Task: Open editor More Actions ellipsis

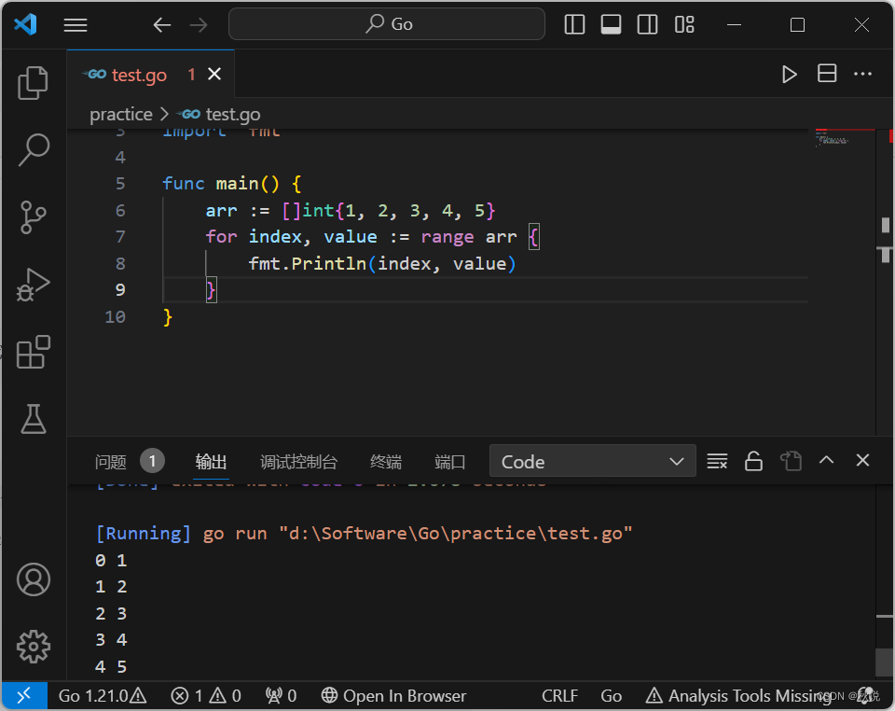Action: pyautogui.click(x=862, y=74)
